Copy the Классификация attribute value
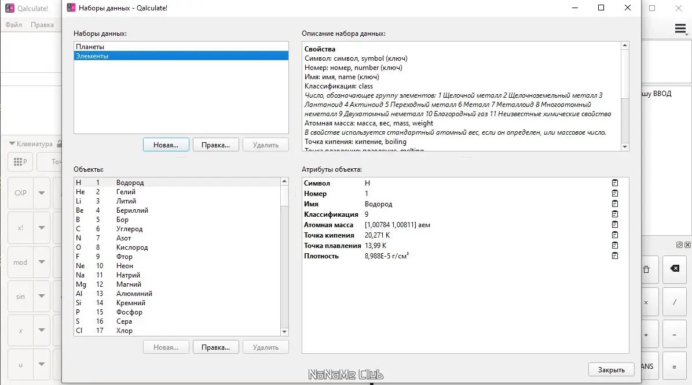The image size is (692, 385). [x=615, y=214]
